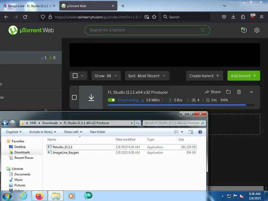Open the Organize menu

click(x=14, y=132)
